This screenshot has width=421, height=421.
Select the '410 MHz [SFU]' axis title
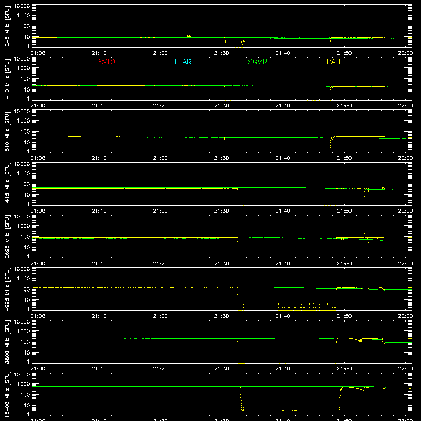pyautogui.click(x=7, y=79)
